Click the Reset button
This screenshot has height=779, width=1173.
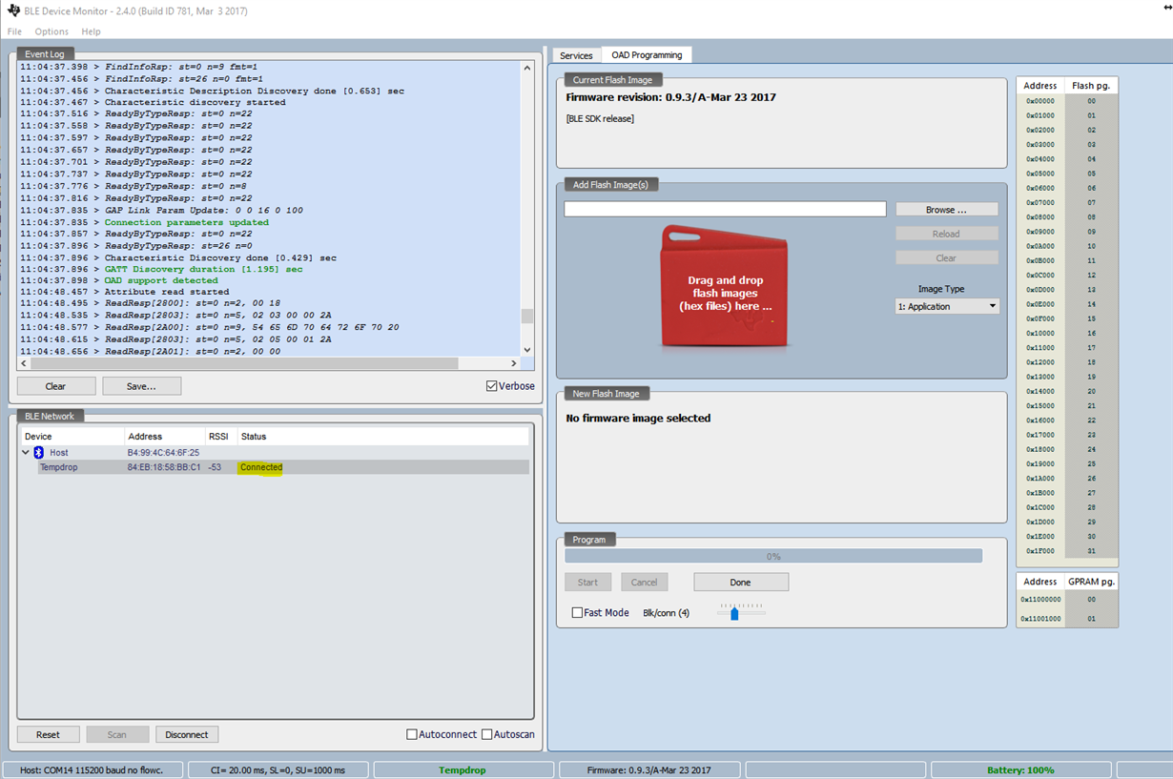48,734
